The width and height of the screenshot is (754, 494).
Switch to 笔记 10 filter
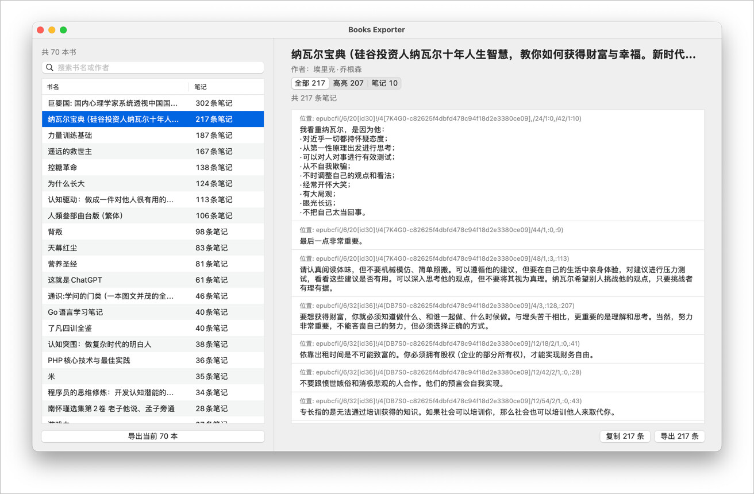pyautogui.click(x=384, y=83)
